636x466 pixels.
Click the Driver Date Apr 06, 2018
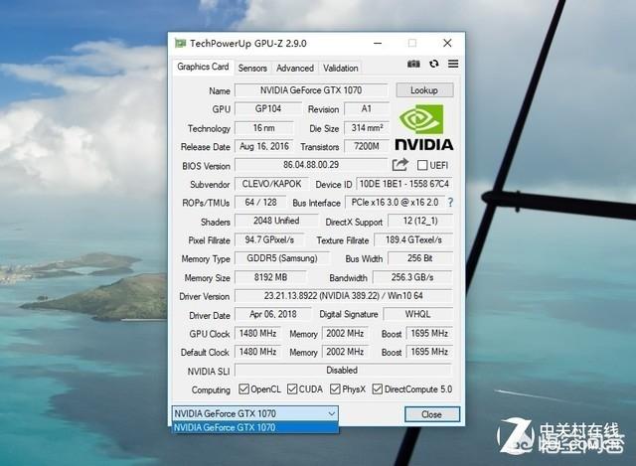(x=273, y=314)
